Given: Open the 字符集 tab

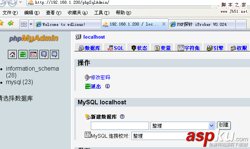Looking at the screenshot, I should tap(188, 48).
